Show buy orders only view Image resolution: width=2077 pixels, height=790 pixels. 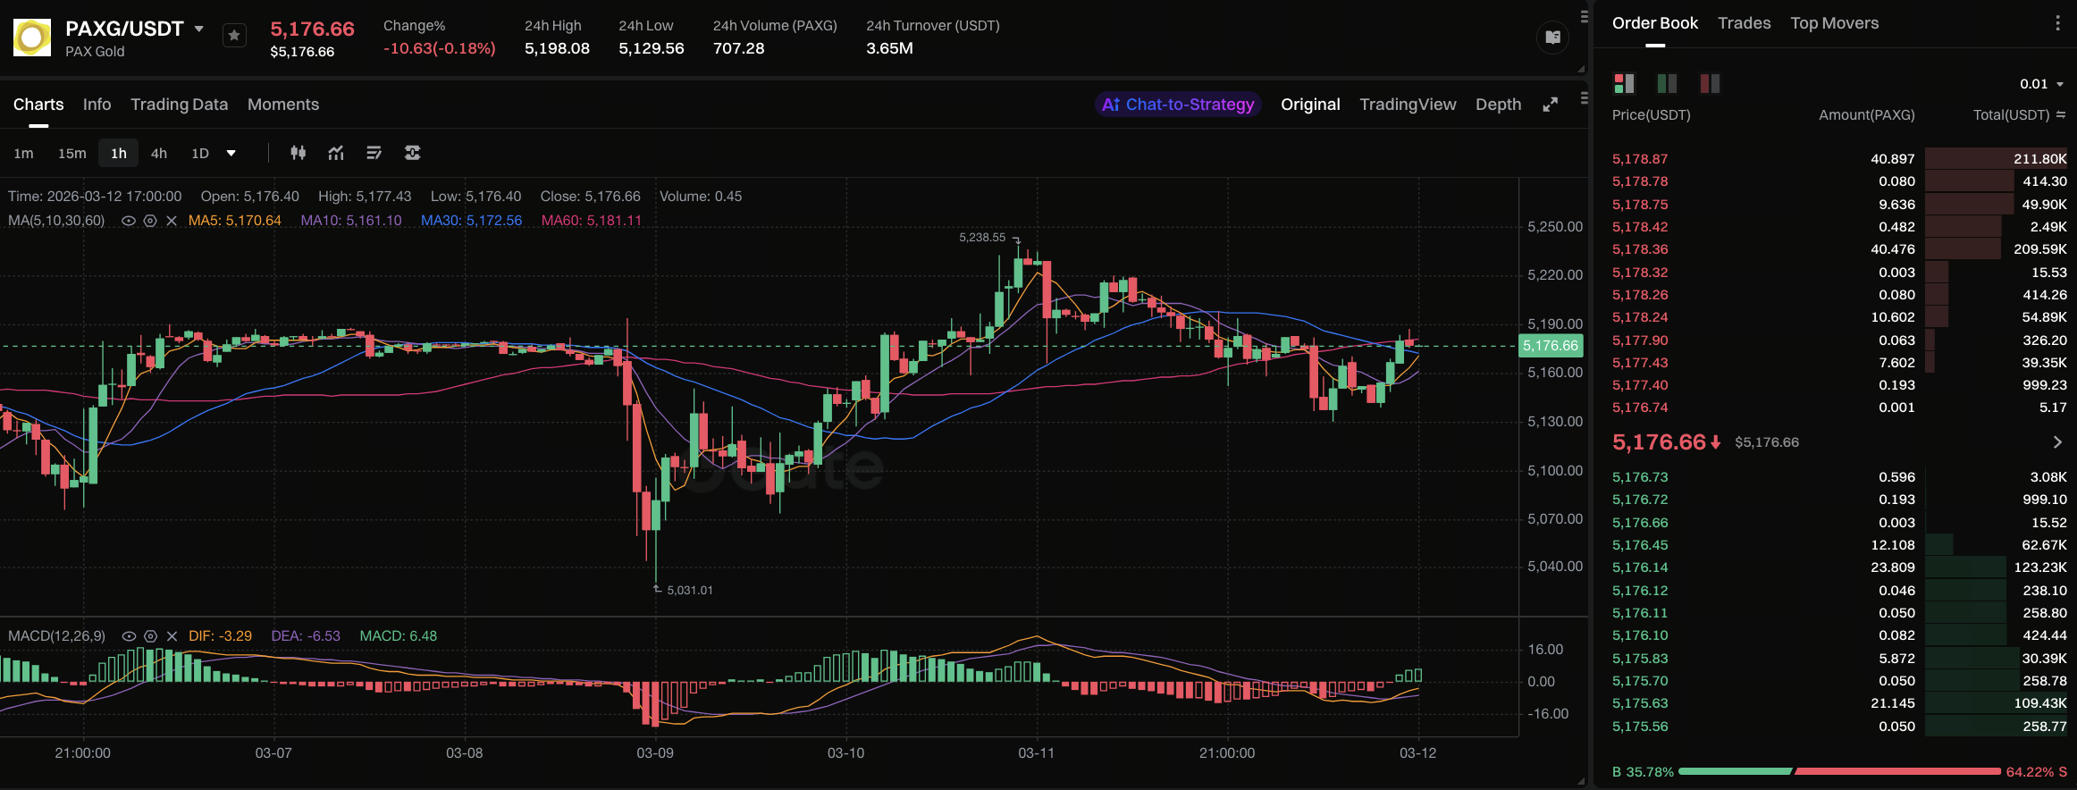[1667, 83]
